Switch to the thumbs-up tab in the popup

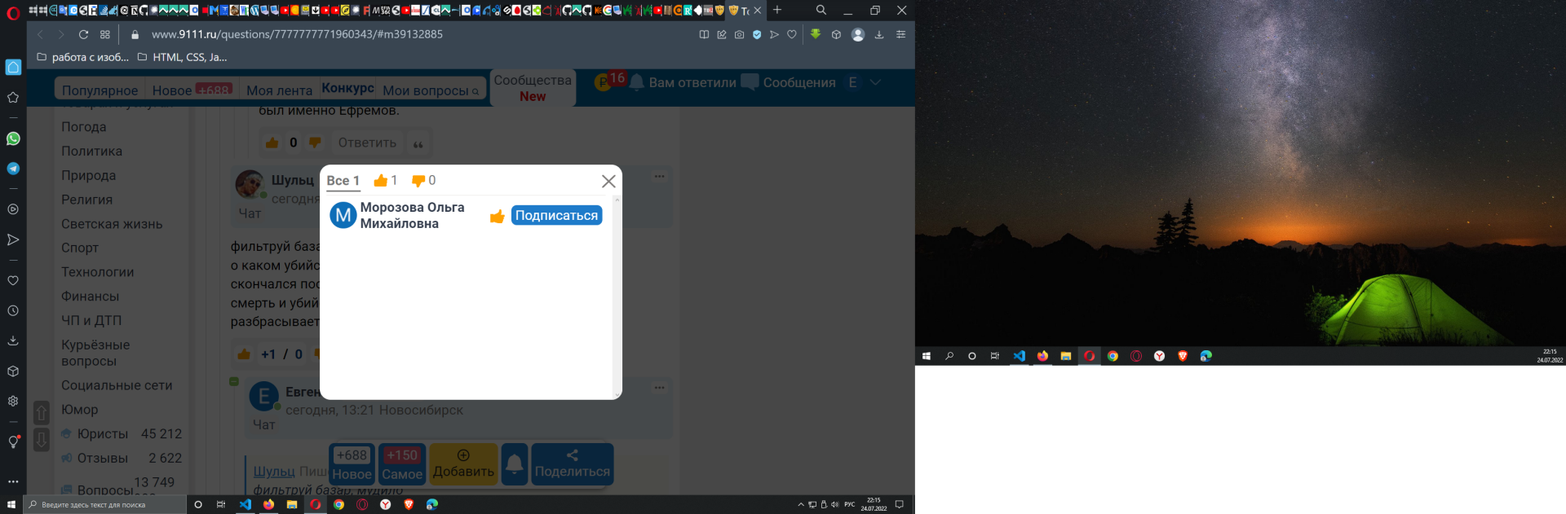[385, 180]
